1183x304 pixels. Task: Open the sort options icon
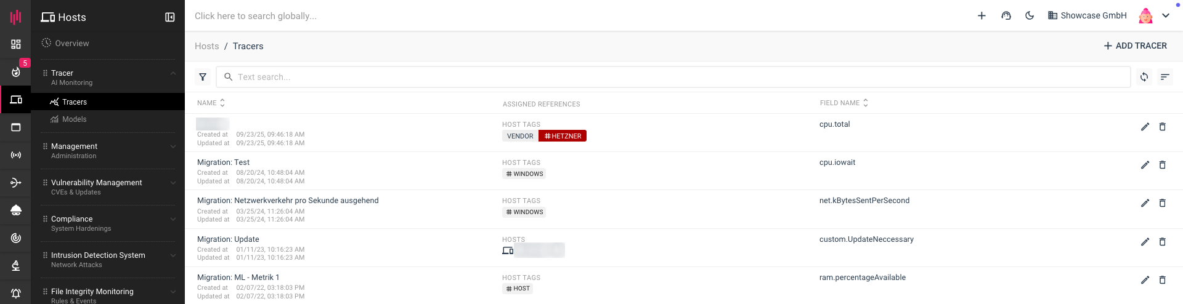click(x=1165, y=77)
